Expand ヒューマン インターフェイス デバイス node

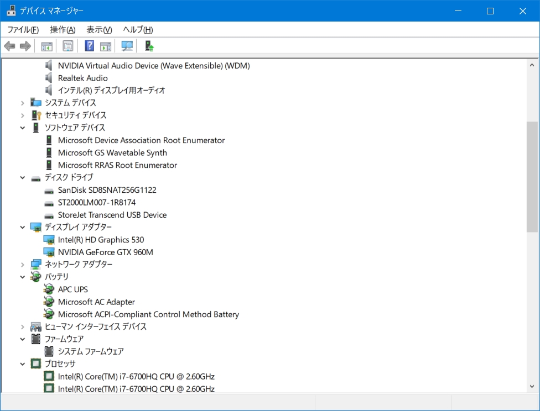(x=22, y=326)
